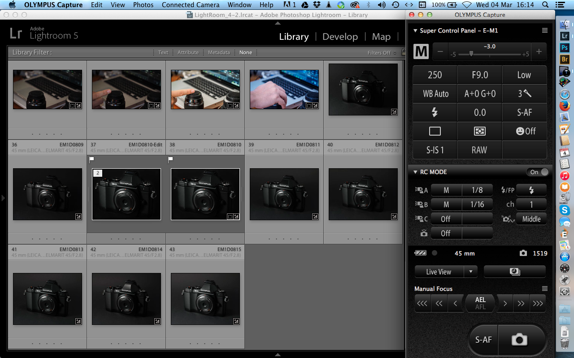Toggle the AEL/AFL lock button
Screen dimensions: 574x358
click(x=480, y=303)
